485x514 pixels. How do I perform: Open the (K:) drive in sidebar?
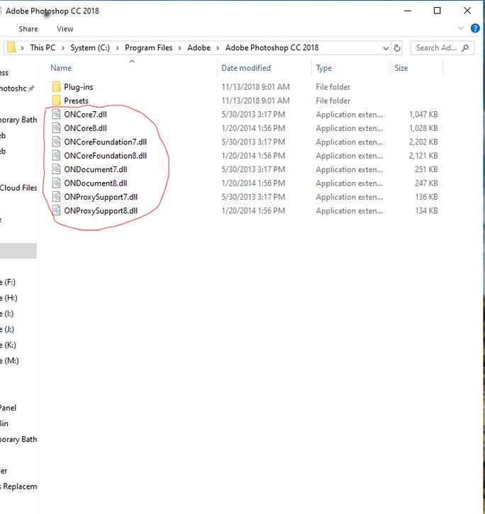(x=9, y=345)
